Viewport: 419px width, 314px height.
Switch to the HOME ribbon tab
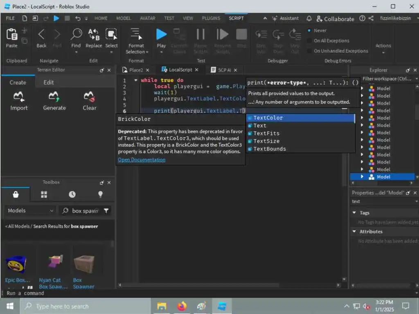(101, 18)
